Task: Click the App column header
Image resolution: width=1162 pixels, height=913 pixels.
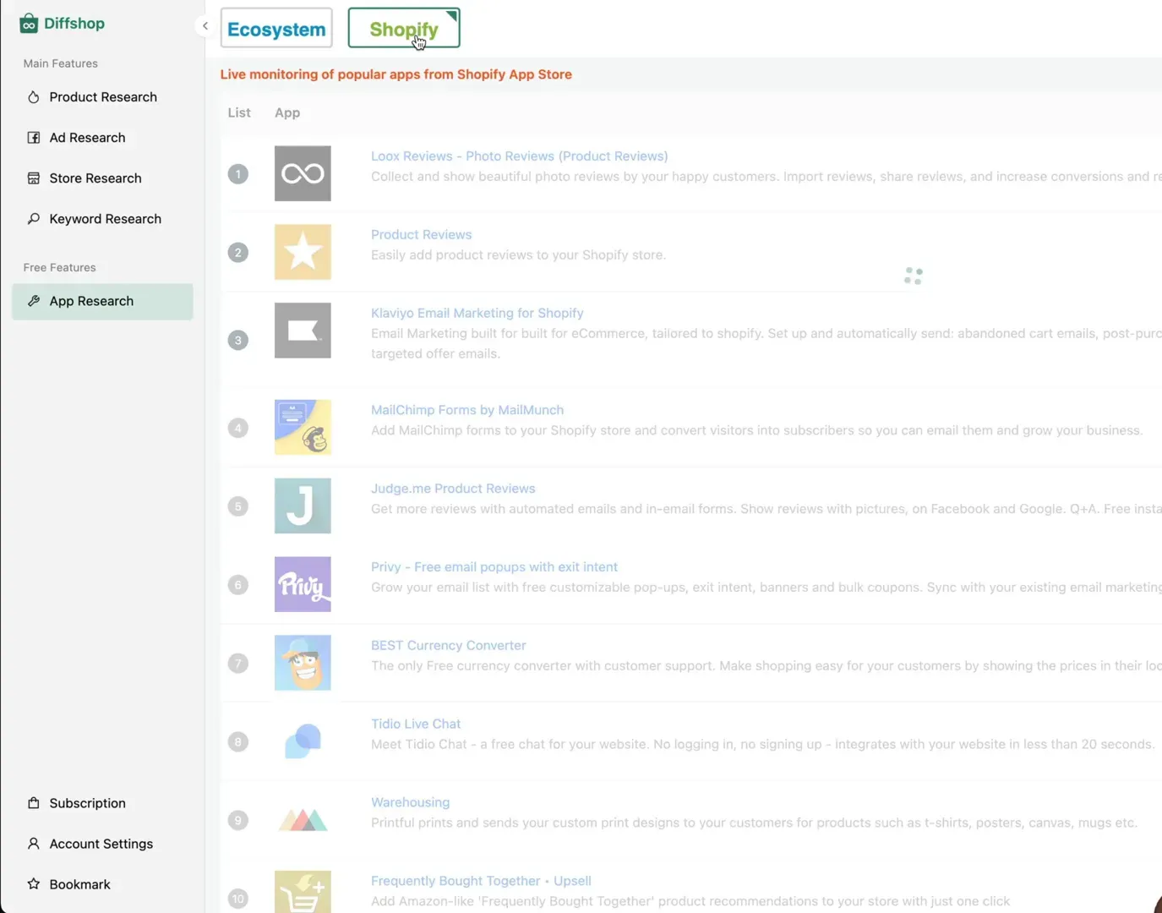Action: point(287,112)
